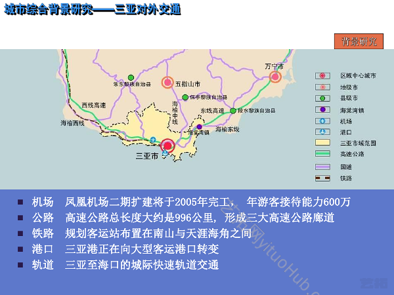Screen dimensions: 394x295
Task: Click the 三亚市域范围 yellow legend swatch
Action: click(322, 142)
